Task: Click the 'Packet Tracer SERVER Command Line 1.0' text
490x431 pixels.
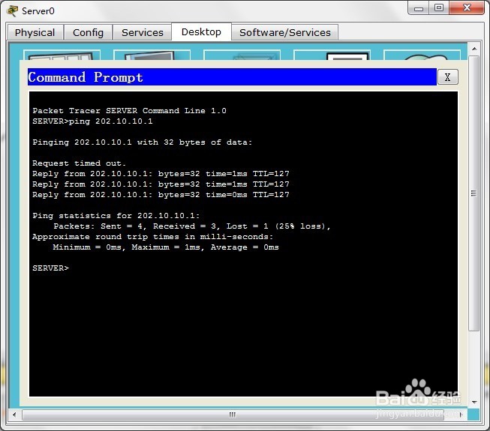Action: pyautogui.click(x=129, y=111)
